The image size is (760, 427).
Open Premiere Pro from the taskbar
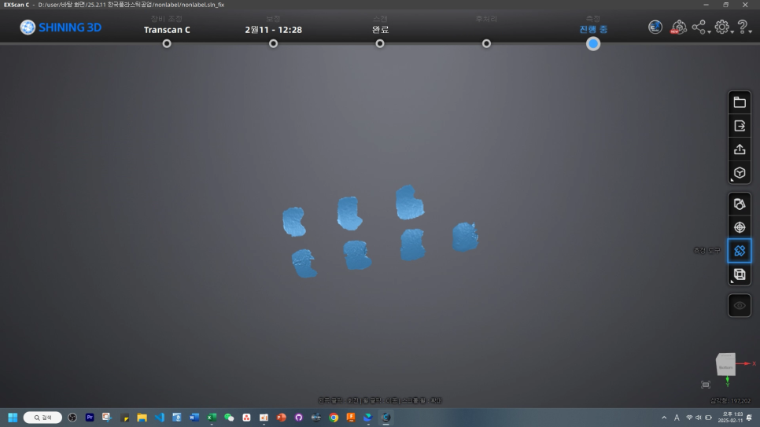pyautogui.click(x=90, y=418)
